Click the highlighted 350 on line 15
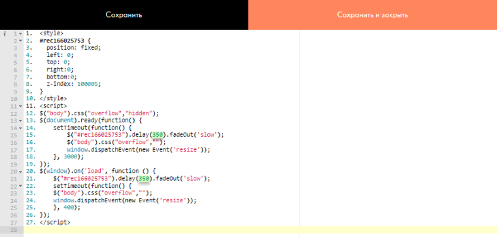Image resolution: width=497 pixels, height=237 pixels. pos(158,135)
